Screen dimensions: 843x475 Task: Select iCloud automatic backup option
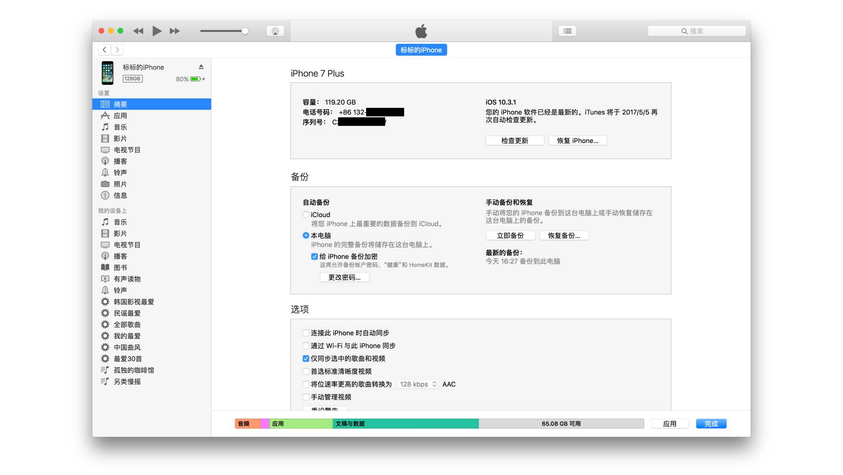(306, 215)
